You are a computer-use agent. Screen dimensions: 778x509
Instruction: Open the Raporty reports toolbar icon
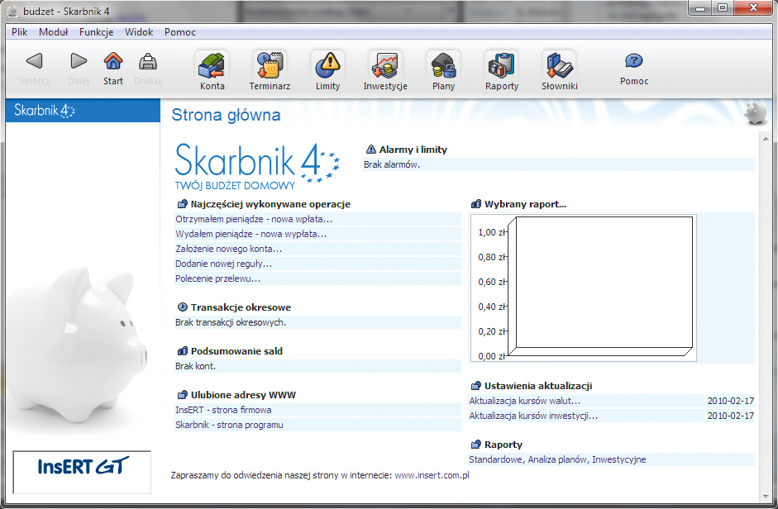[x=501, y=70]
